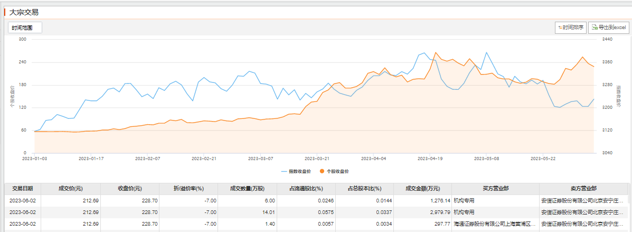Image resolution: width=632 pixels, height=232 pixels.
Task: Open the 海通证券 buyer branch entry
Action: pos(495,224)
